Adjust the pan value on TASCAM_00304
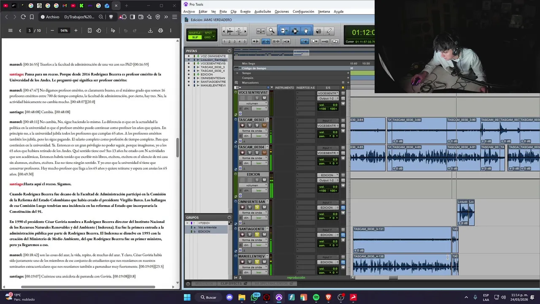Image resolution: width=540 pixels, height=304 pixels. 328,163
